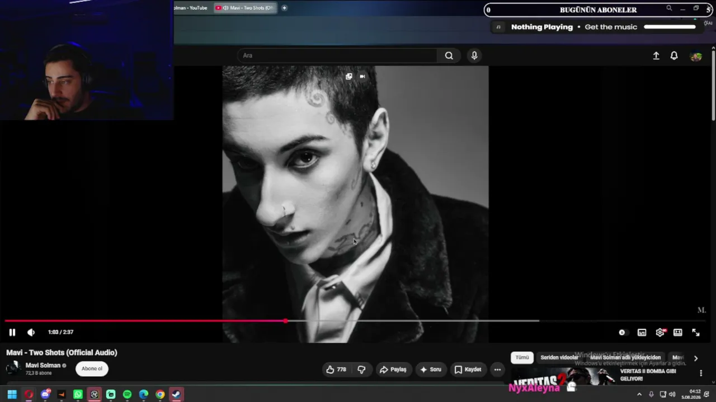Save the video with Kaydet

pyautogui.click(x=468, y=369)
